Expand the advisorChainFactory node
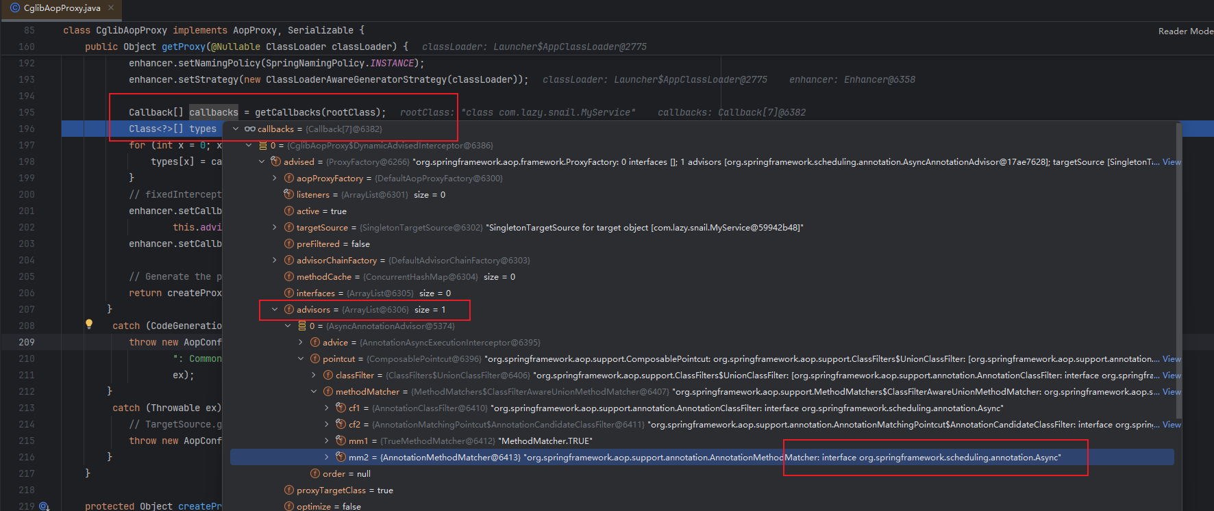This screenshot has height=511, width=1214. (x=275, y=260)
